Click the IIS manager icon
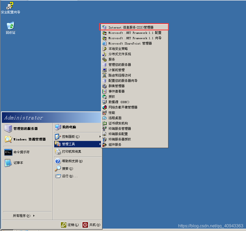This screenshot has height=231, width=246. [x=104, y=27]
